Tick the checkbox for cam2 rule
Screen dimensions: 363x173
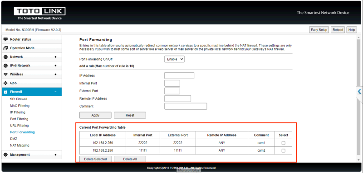tap(283, 151)
